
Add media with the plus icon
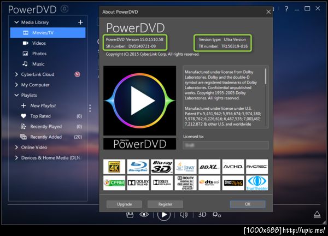pos(80,22)
